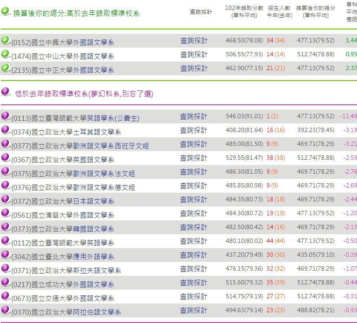The height and width of the screenshot is (323, 357).
Task: Open 查詢採計 for (0152) 國立中興大學外國語文學系
Action: pos(194,41)
